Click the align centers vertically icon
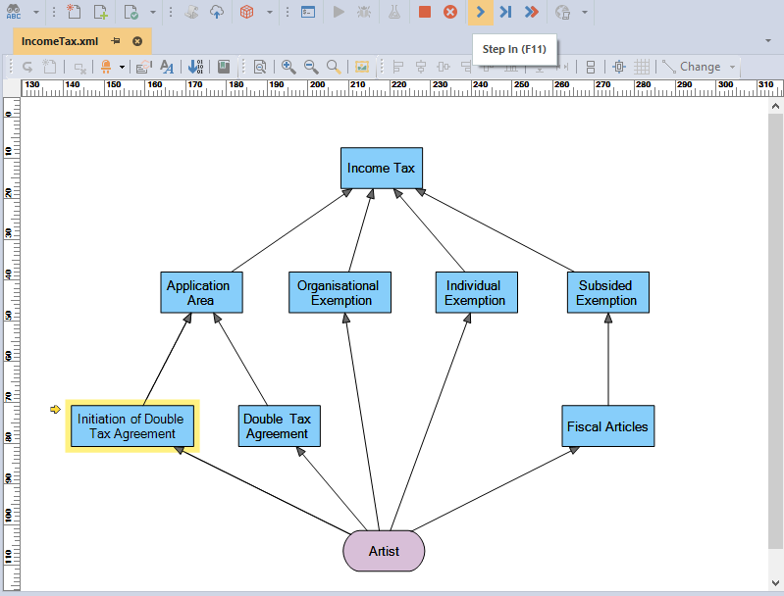 (x=421, y=67)
